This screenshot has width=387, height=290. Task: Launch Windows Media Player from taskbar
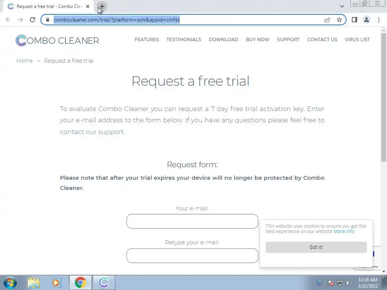(x=56, y=282)
